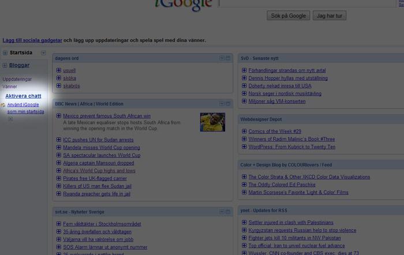Expand the 'Förhandlingar strandas om nytt avtal' item
This screenshot has width=404, height=255.
tap(244, 70)
